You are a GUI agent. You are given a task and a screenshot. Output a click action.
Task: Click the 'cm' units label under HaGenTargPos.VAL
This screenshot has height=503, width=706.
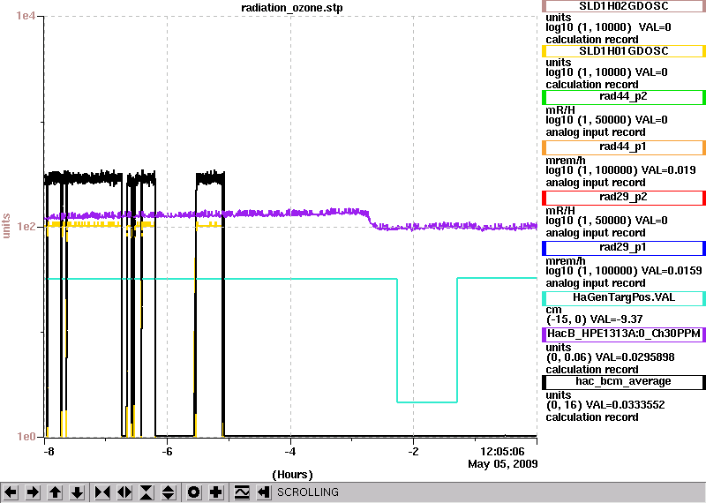click(553, 310)
